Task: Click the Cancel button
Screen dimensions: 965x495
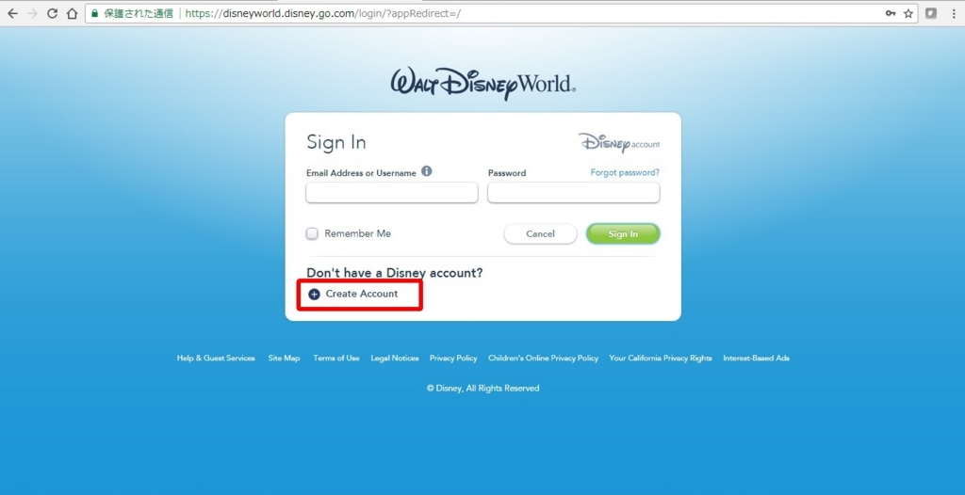Action: [540, 233]
